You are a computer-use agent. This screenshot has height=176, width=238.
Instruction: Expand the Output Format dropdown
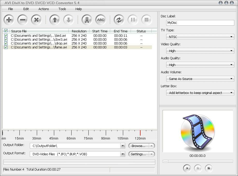(123, 154)
